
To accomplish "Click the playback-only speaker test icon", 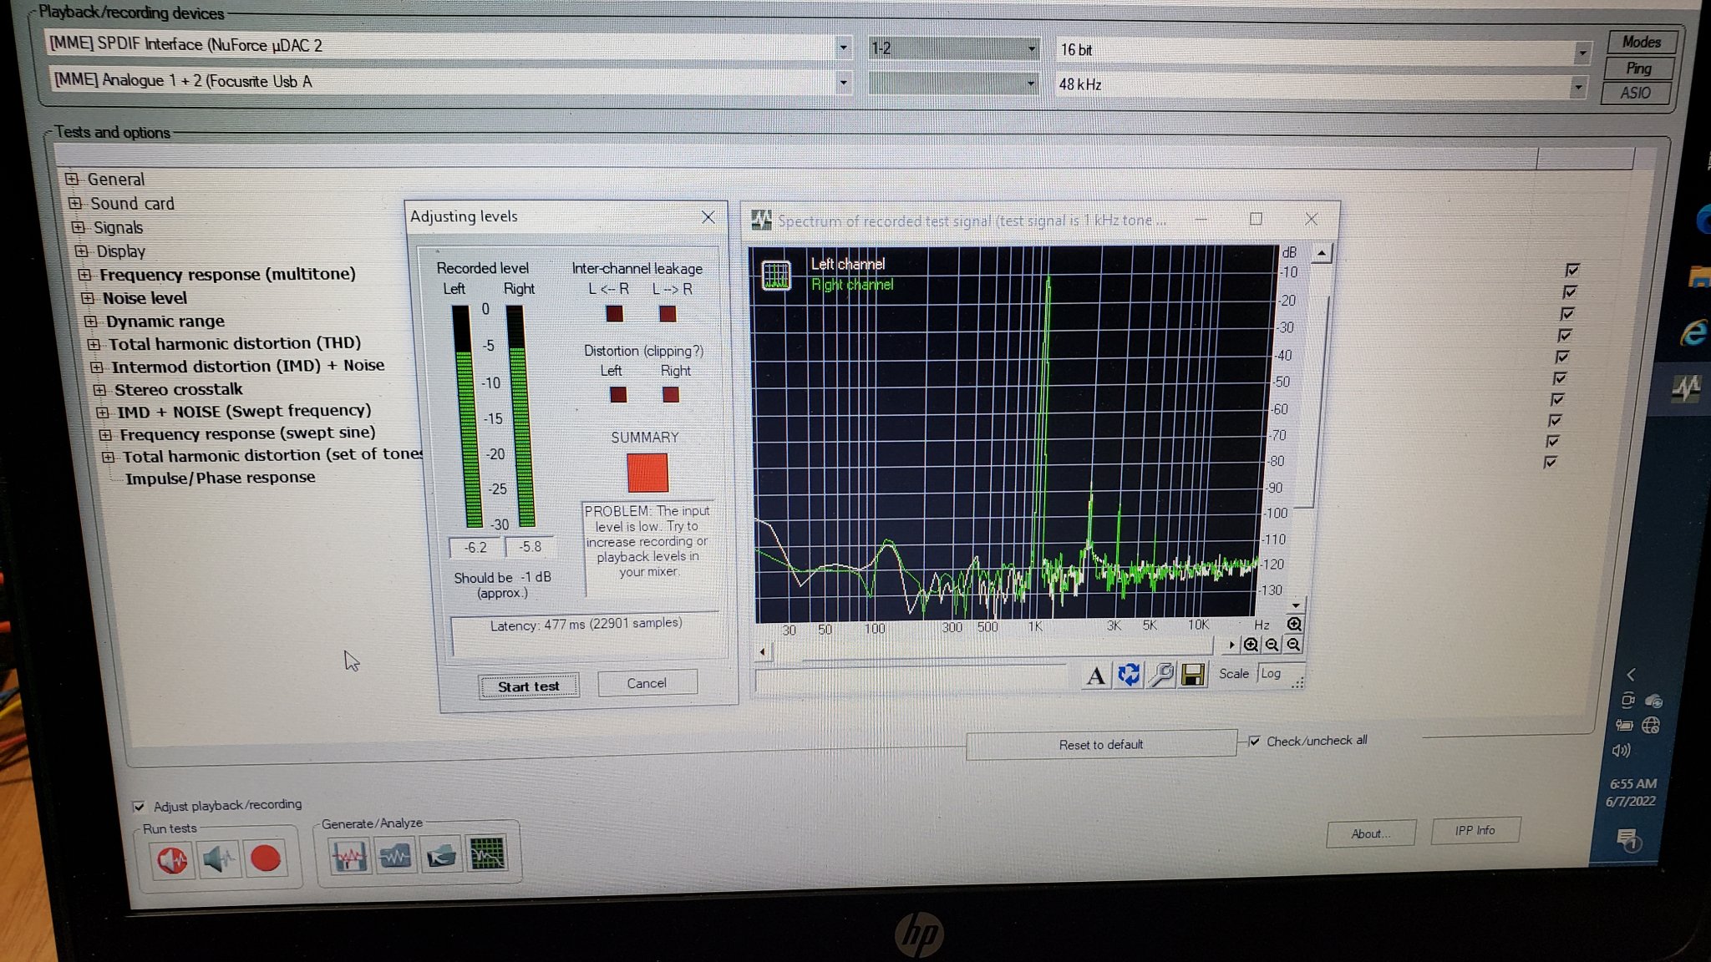I will pyautogui.click(x=219, y=858).
